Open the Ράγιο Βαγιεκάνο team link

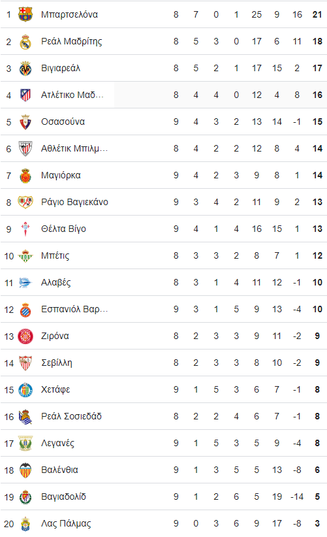74,202
